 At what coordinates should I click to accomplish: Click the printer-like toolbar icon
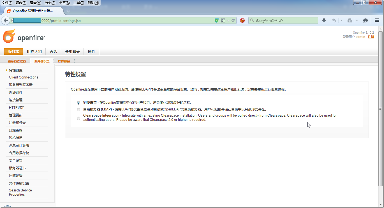click(x=350, y=20)
